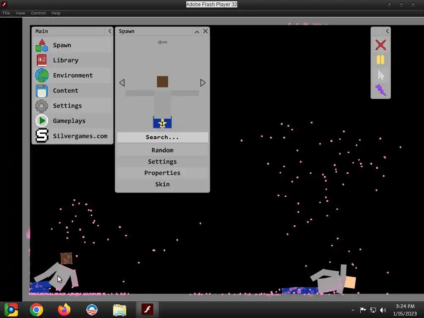Pause the simulation with the yellow pause icon
Screen dimensions: 424x318
click(x=381, y=60)
